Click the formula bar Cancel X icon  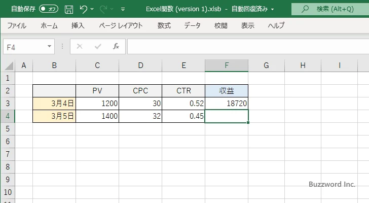pyautogui.click(x=80, y=46)
